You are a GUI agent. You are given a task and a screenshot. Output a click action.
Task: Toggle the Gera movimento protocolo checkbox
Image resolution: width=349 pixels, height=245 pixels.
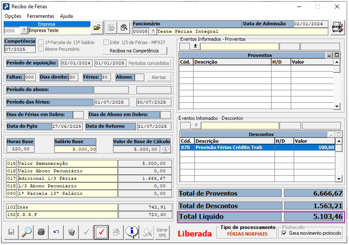[x=283, y=233]
